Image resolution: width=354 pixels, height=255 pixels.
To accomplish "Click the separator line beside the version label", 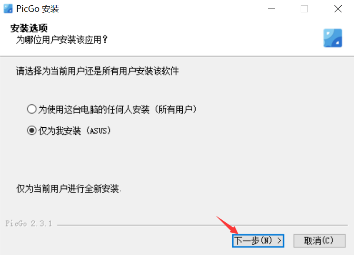I will [x=203, y=225].
